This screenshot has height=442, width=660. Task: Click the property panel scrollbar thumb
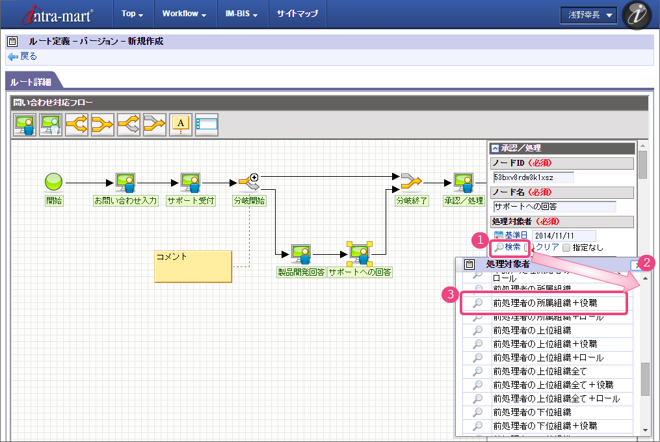[x=642, y=164]
